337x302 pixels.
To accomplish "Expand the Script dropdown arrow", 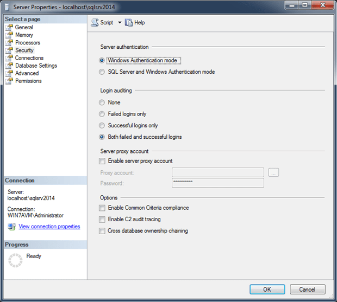I will [x=120, y=23].
